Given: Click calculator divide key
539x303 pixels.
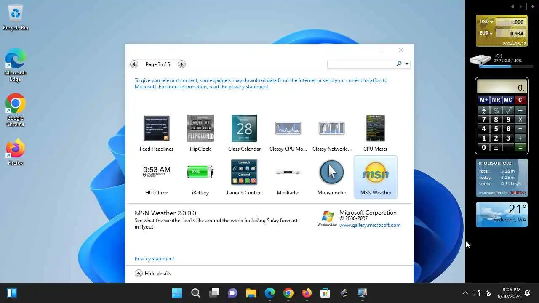Looking at the screenshot, I should pyautogui.click(x=520, y=110).
